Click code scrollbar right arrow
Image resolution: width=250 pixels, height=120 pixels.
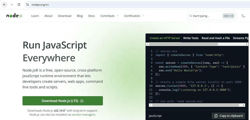click(244, 105)
